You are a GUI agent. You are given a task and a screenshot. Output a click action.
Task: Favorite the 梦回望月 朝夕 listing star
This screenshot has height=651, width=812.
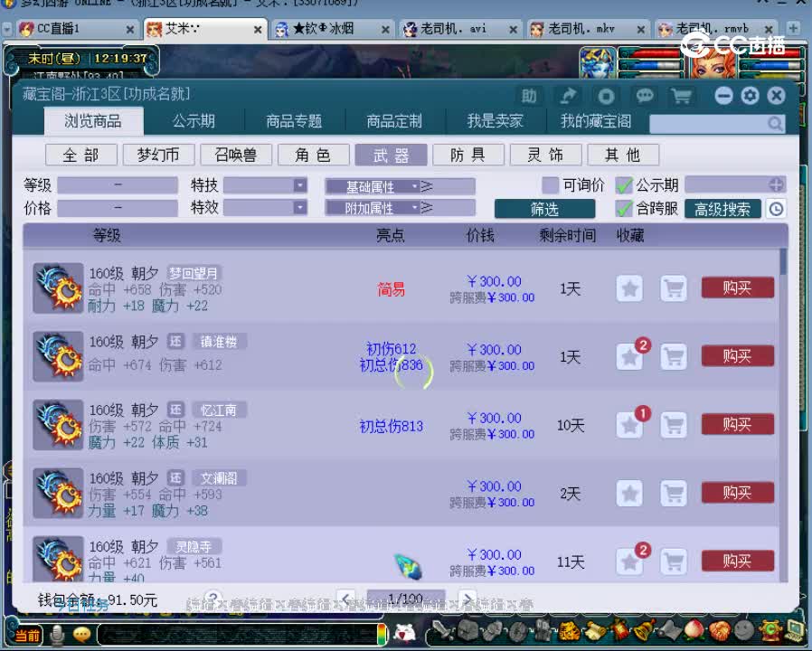629,288
